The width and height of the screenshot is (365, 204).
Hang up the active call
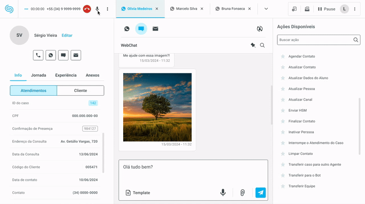(x=87, y=9)
